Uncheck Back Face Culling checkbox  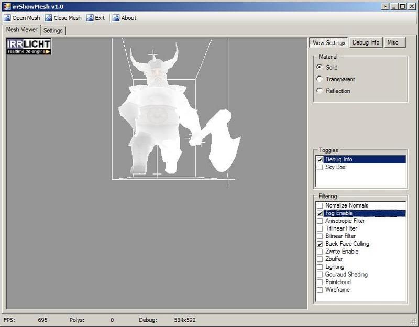tap(319, 244)
